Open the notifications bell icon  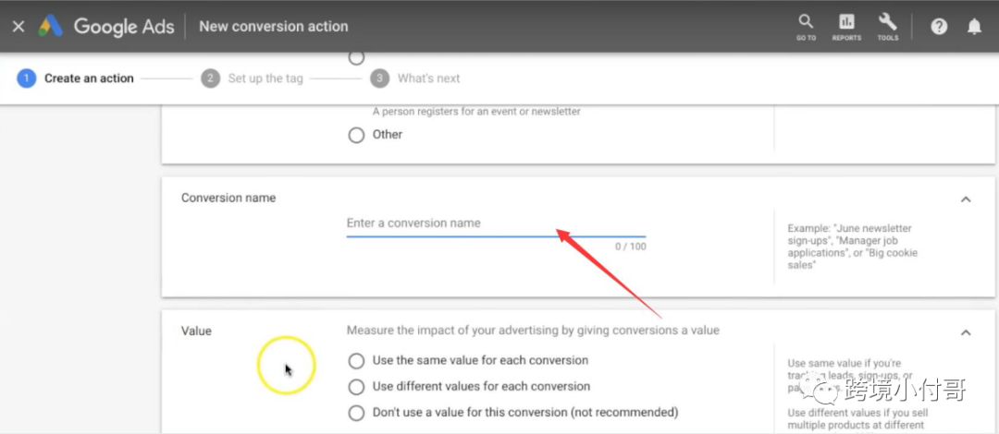tap(974, 27)
